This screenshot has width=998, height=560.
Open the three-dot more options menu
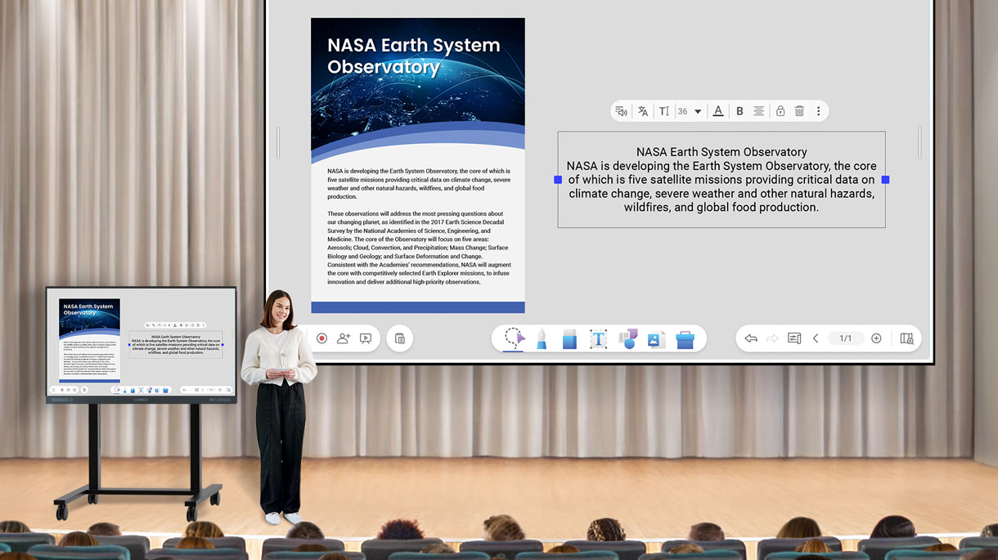(818, 111)
